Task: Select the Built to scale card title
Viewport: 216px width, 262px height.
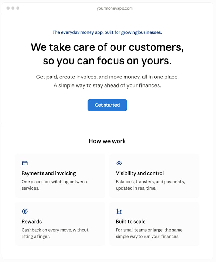Action: click(x=131, y=222)
